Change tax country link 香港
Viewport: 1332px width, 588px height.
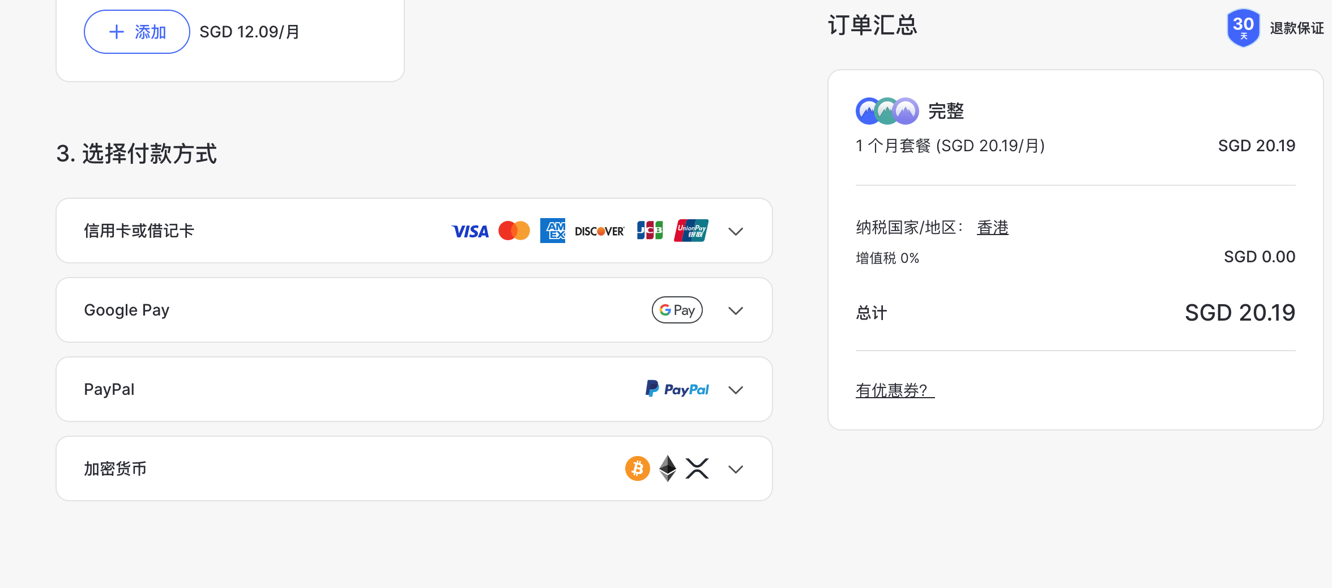tap(993, 228)
